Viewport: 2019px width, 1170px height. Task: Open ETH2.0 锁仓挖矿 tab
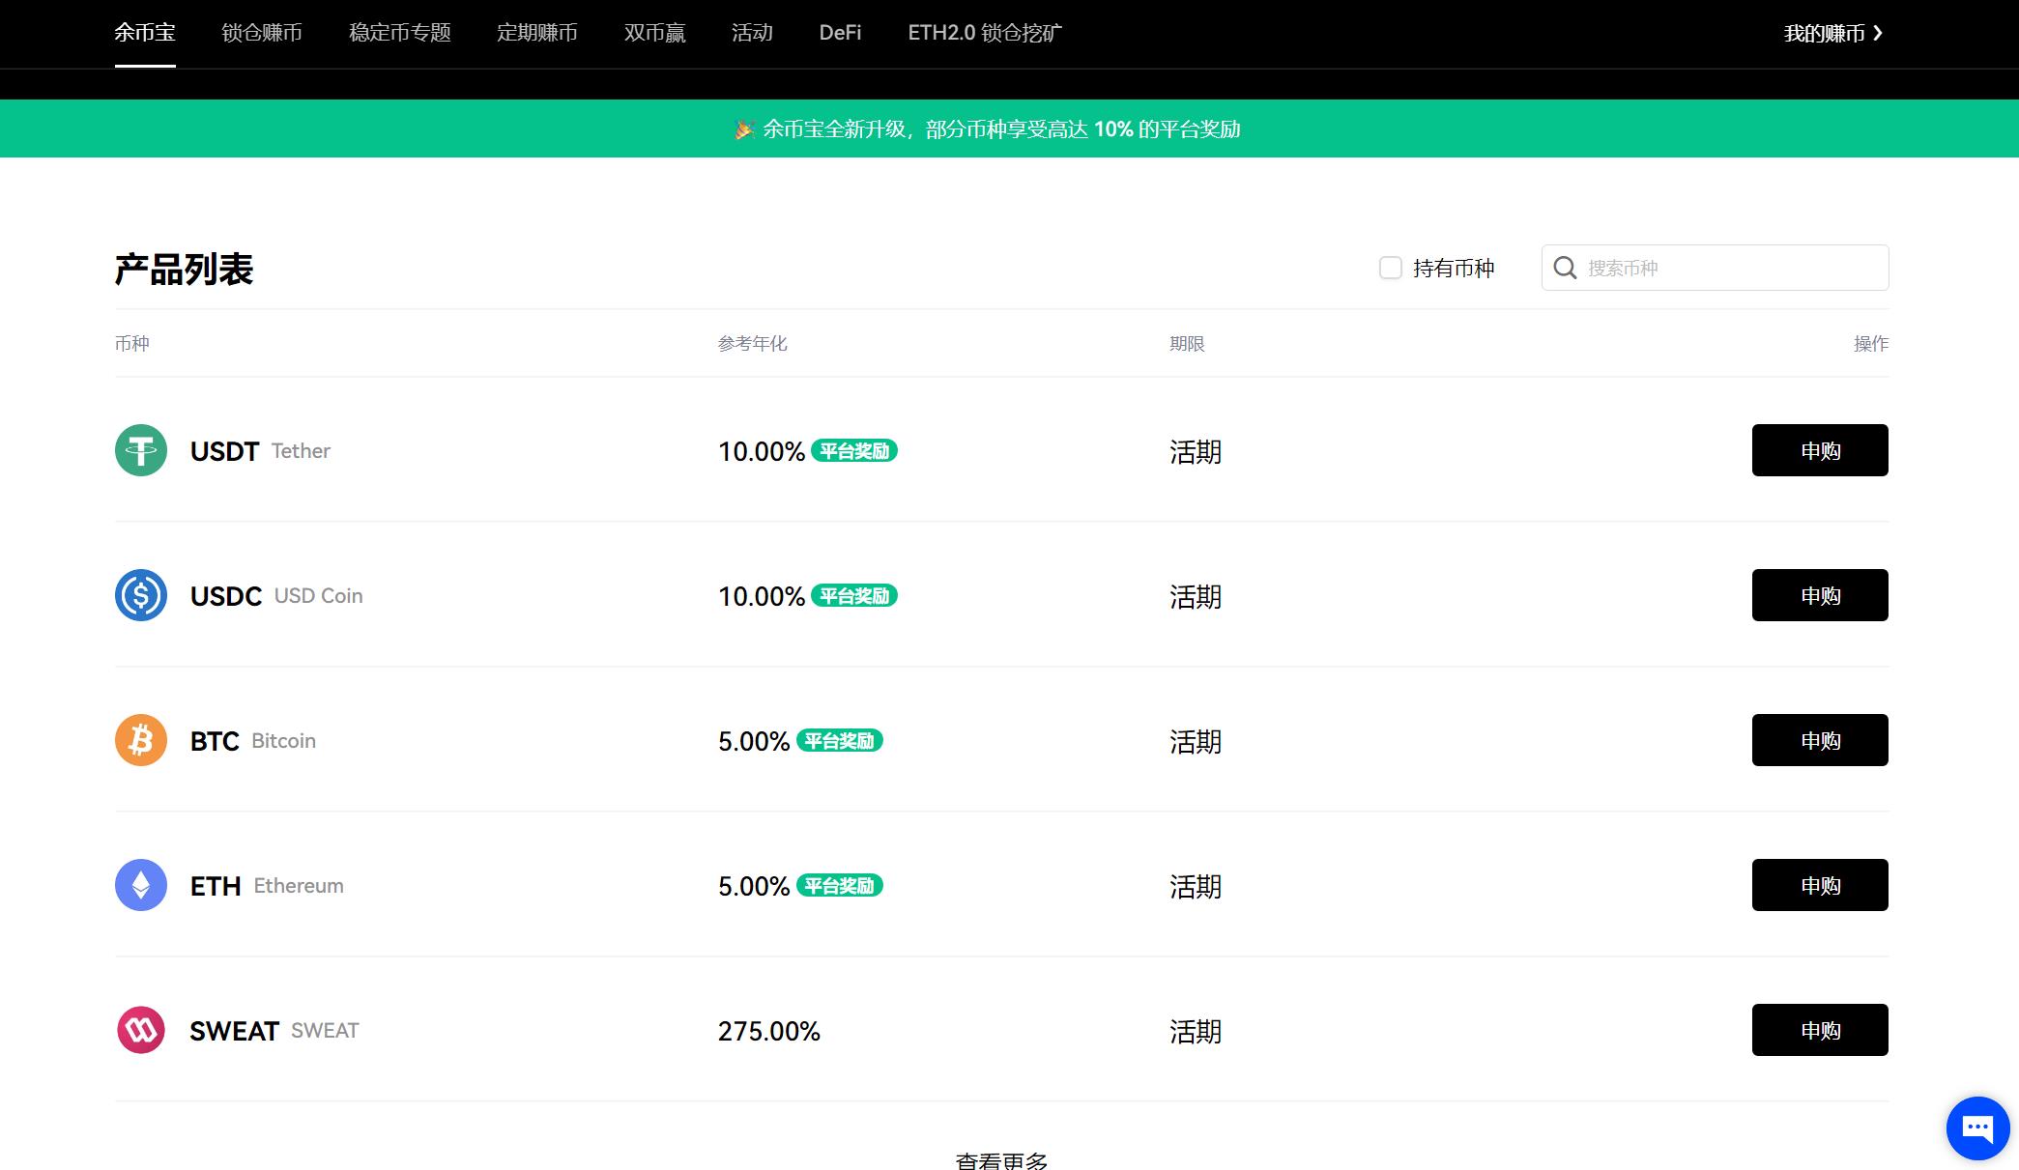tap(984, 33)
